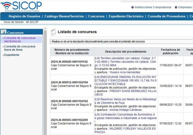This screenshot has width=193, height=135.
Task: Click Yoselyn Arce Hernández name link
Action: pyautogui.click(x=125, y=72)
